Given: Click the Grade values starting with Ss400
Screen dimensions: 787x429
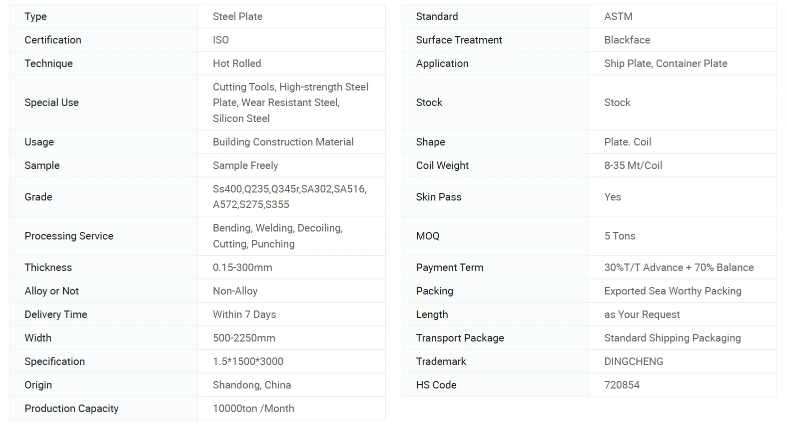Looking at the screenshot, I should point(290,196).
